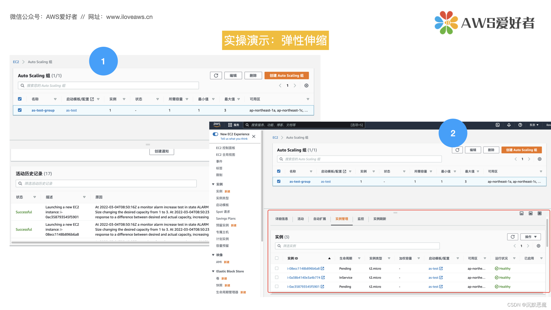Screen dimensions: 551x310
Task: Sort by 实例 ID column arrow
Action: (329, 258)
